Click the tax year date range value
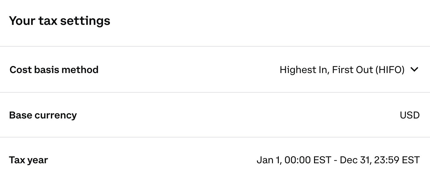The height and width of the screenshot is (178, 430). [x=338, y=160]
